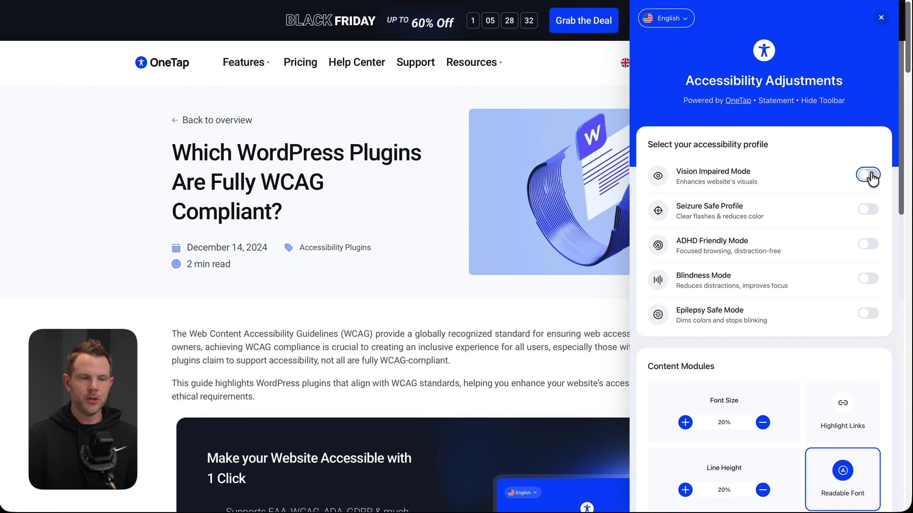Click the eye icon for Vision Impaired Mode
The height and width of the screenshot is (513, 913).
click(658, 176)
